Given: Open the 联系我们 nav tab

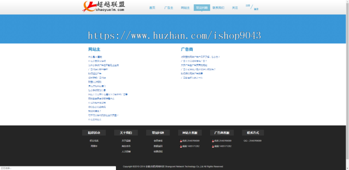Looking at the screenshot, I should (x=218, y=8).
